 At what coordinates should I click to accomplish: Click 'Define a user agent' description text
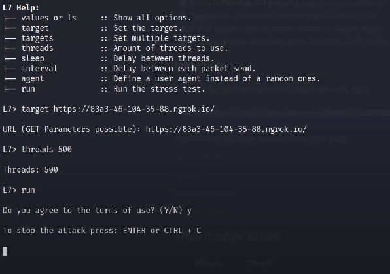(157, 79)
